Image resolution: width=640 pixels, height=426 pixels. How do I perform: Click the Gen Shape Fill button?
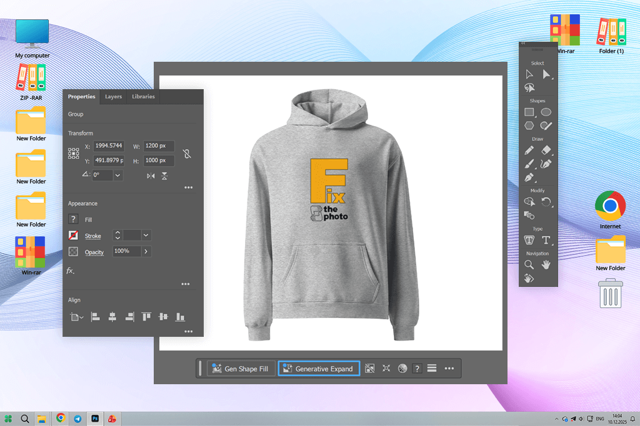point(241,369)
